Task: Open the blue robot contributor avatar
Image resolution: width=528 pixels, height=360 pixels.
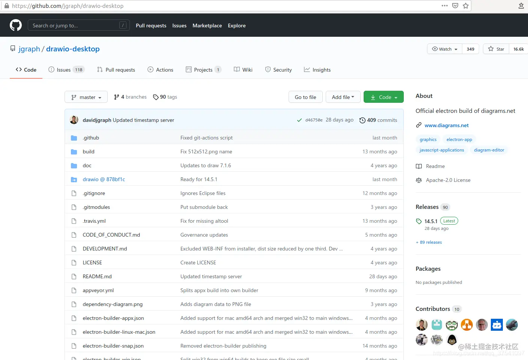Action: pyautogui.click(x=497, y=325)
